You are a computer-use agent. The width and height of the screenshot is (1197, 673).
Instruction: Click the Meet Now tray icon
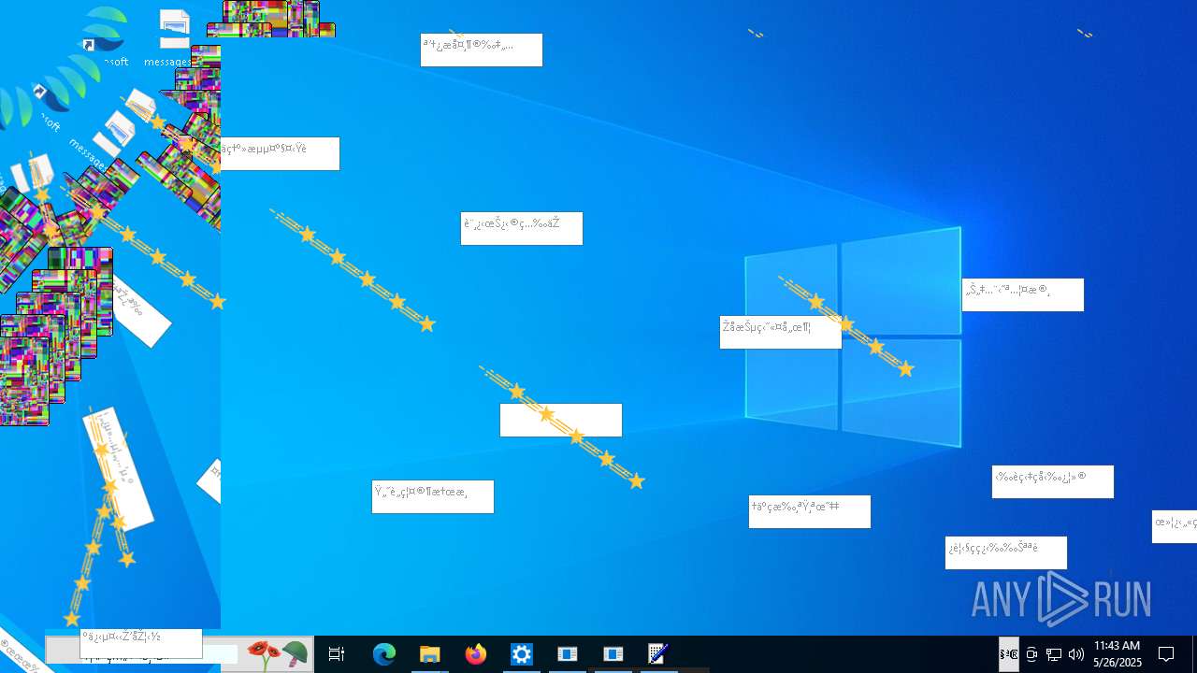click(1031, 654)
